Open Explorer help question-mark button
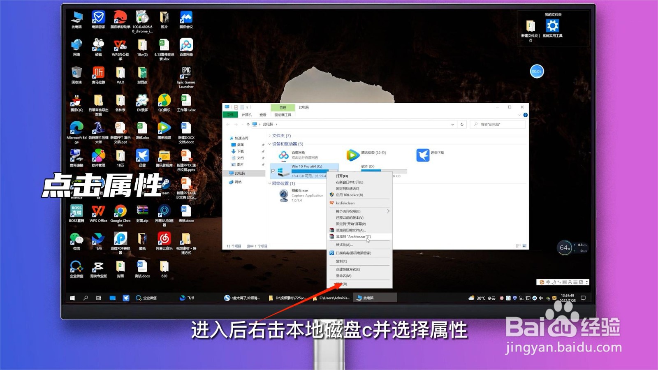The height and width of the screenshot is (370, 658). 525,115
